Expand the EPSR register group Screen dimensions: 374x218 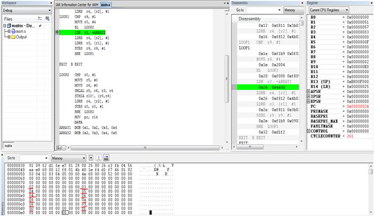308,101
